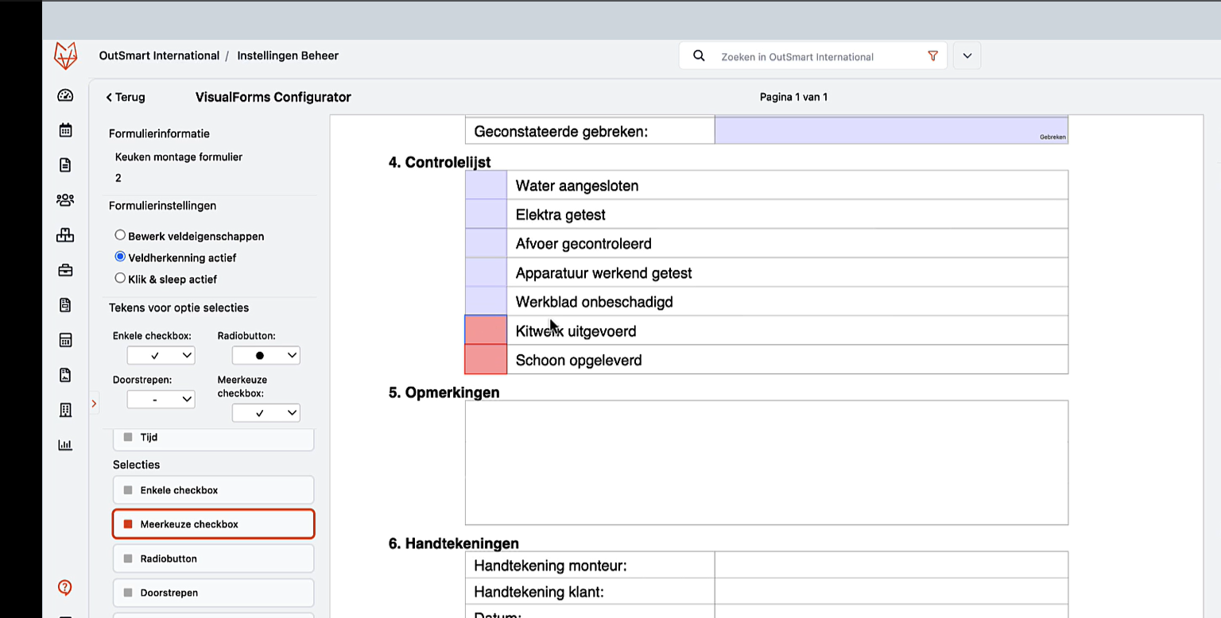Select the Klik & sleep actief option
The height and width of the screenshot is (618, 1221).
click(120, 278)
